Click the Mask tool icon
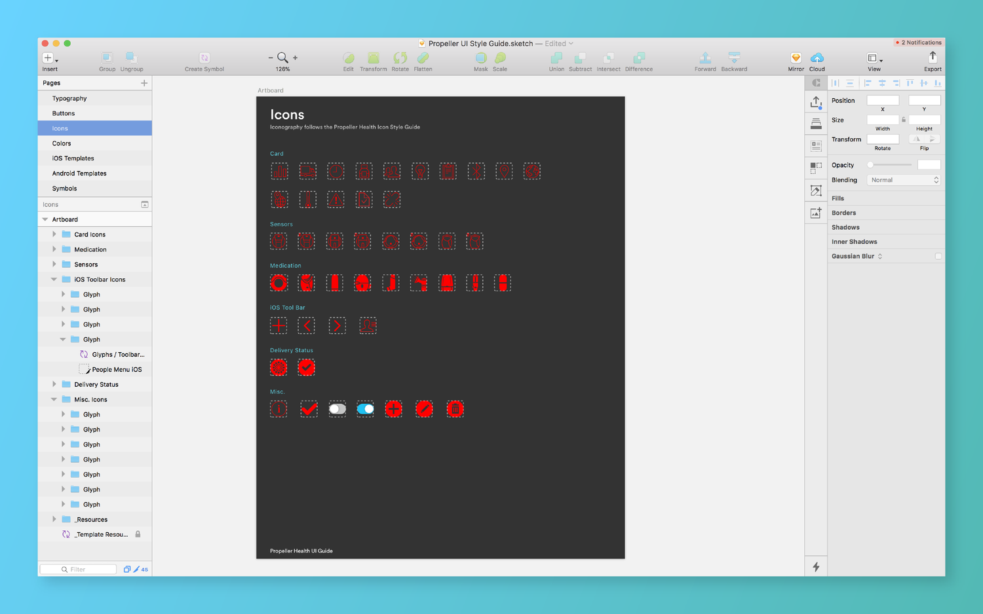983x614 pixels. point(481,58)
